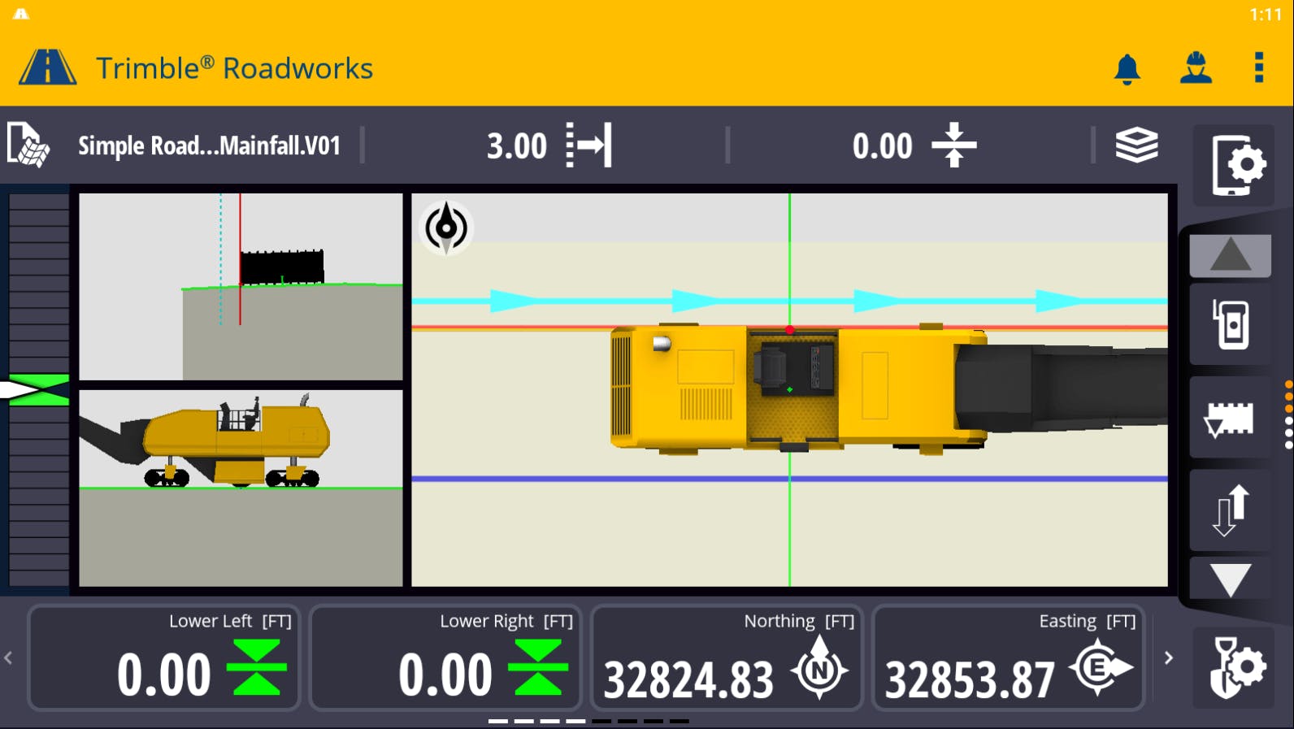Select the Northing value tile

tap(727, 658)
